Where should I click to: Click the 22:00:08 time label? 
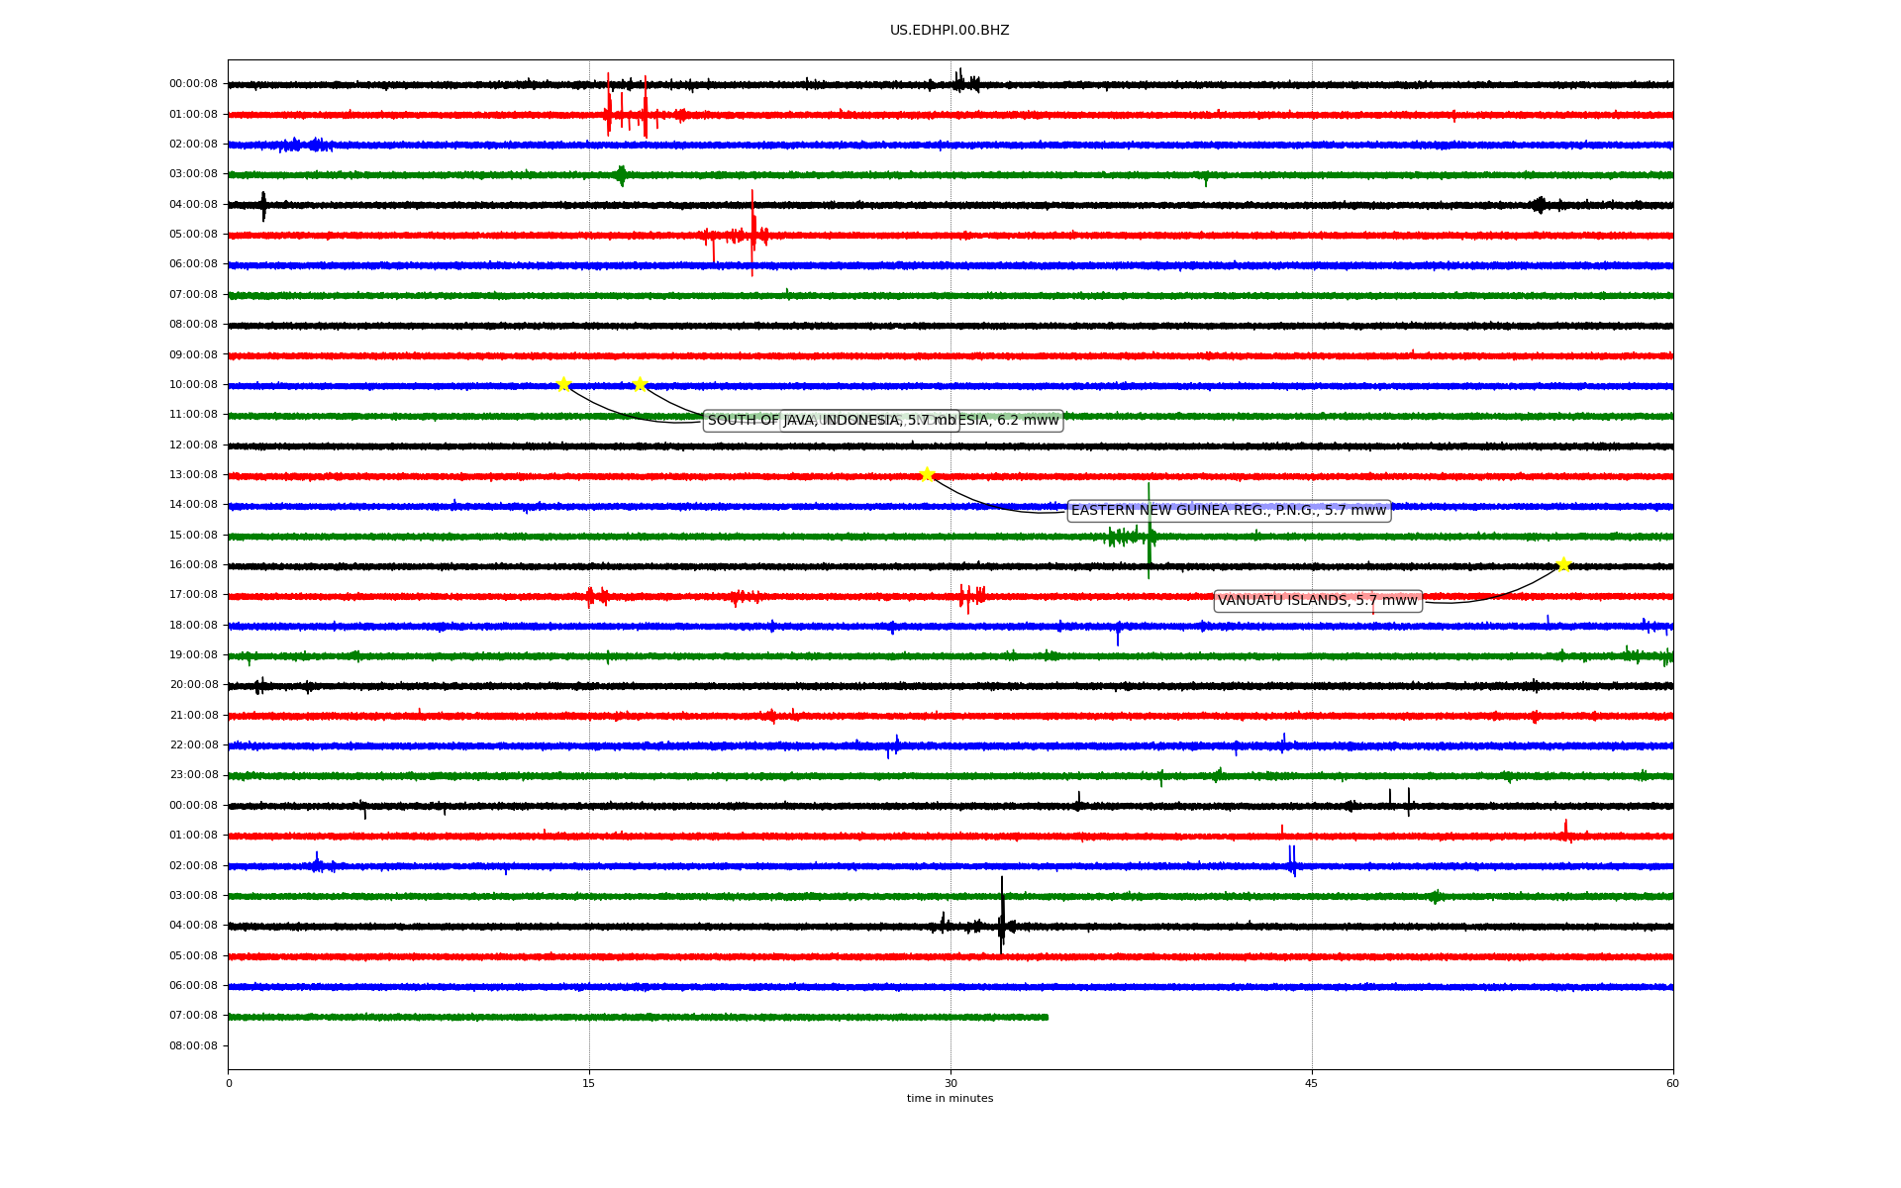[x=193, y=744]
